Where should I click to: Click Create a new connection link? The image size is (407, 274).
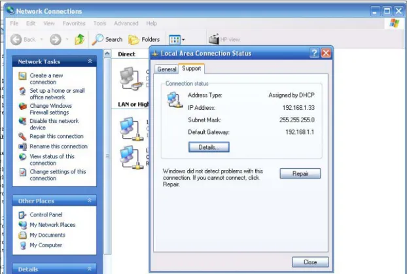pyautogui.click(x=46, y=78)
